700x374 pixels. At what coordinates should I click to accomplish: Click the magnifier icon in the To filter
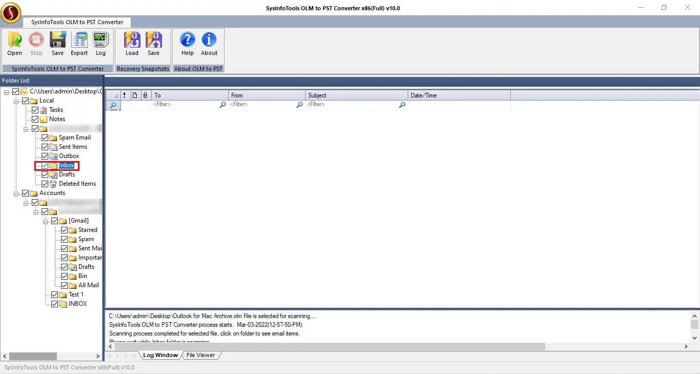click(223, 105)
